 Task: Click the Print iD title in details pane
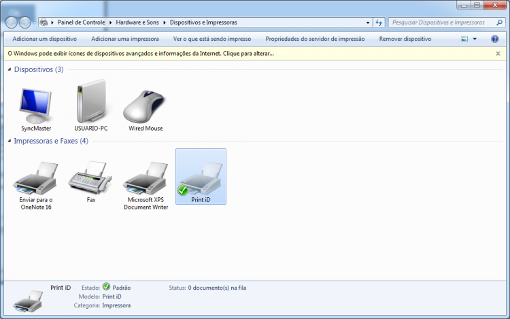pyautogui.click(x=61, y=288)
